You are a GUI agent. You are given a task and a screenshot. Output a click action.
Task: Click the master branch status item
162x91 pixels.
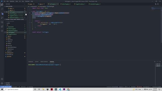click(15, 87)
